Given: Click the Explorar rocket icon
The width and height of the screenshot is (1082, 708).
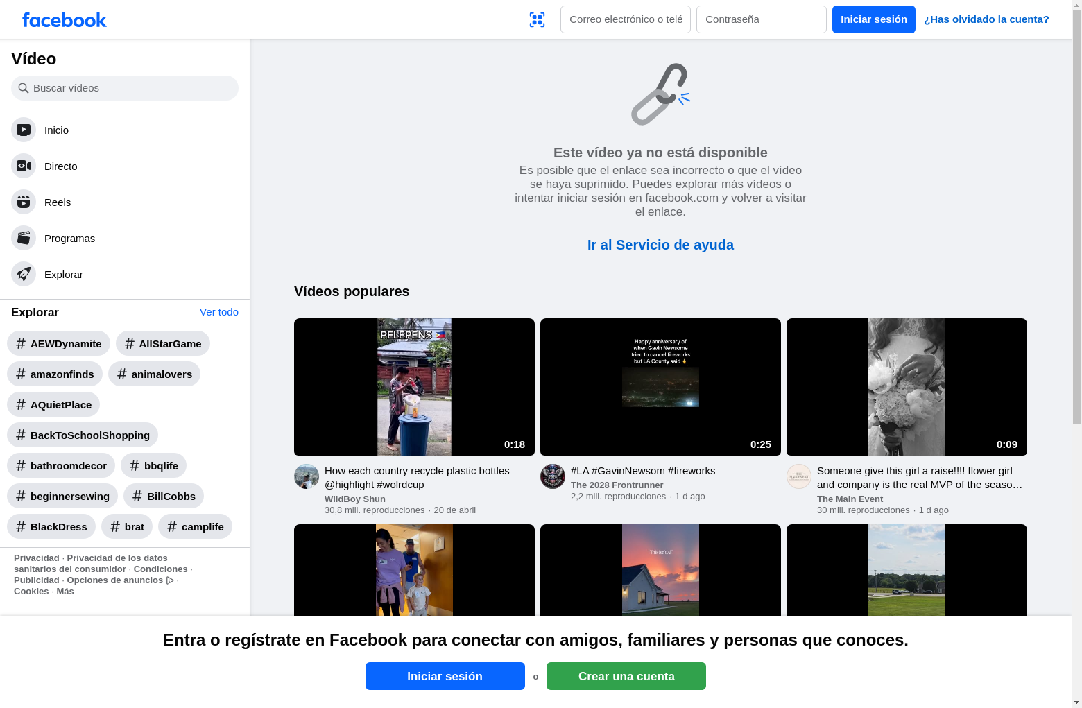Looking at the screenshot, I should pos(24,274).
